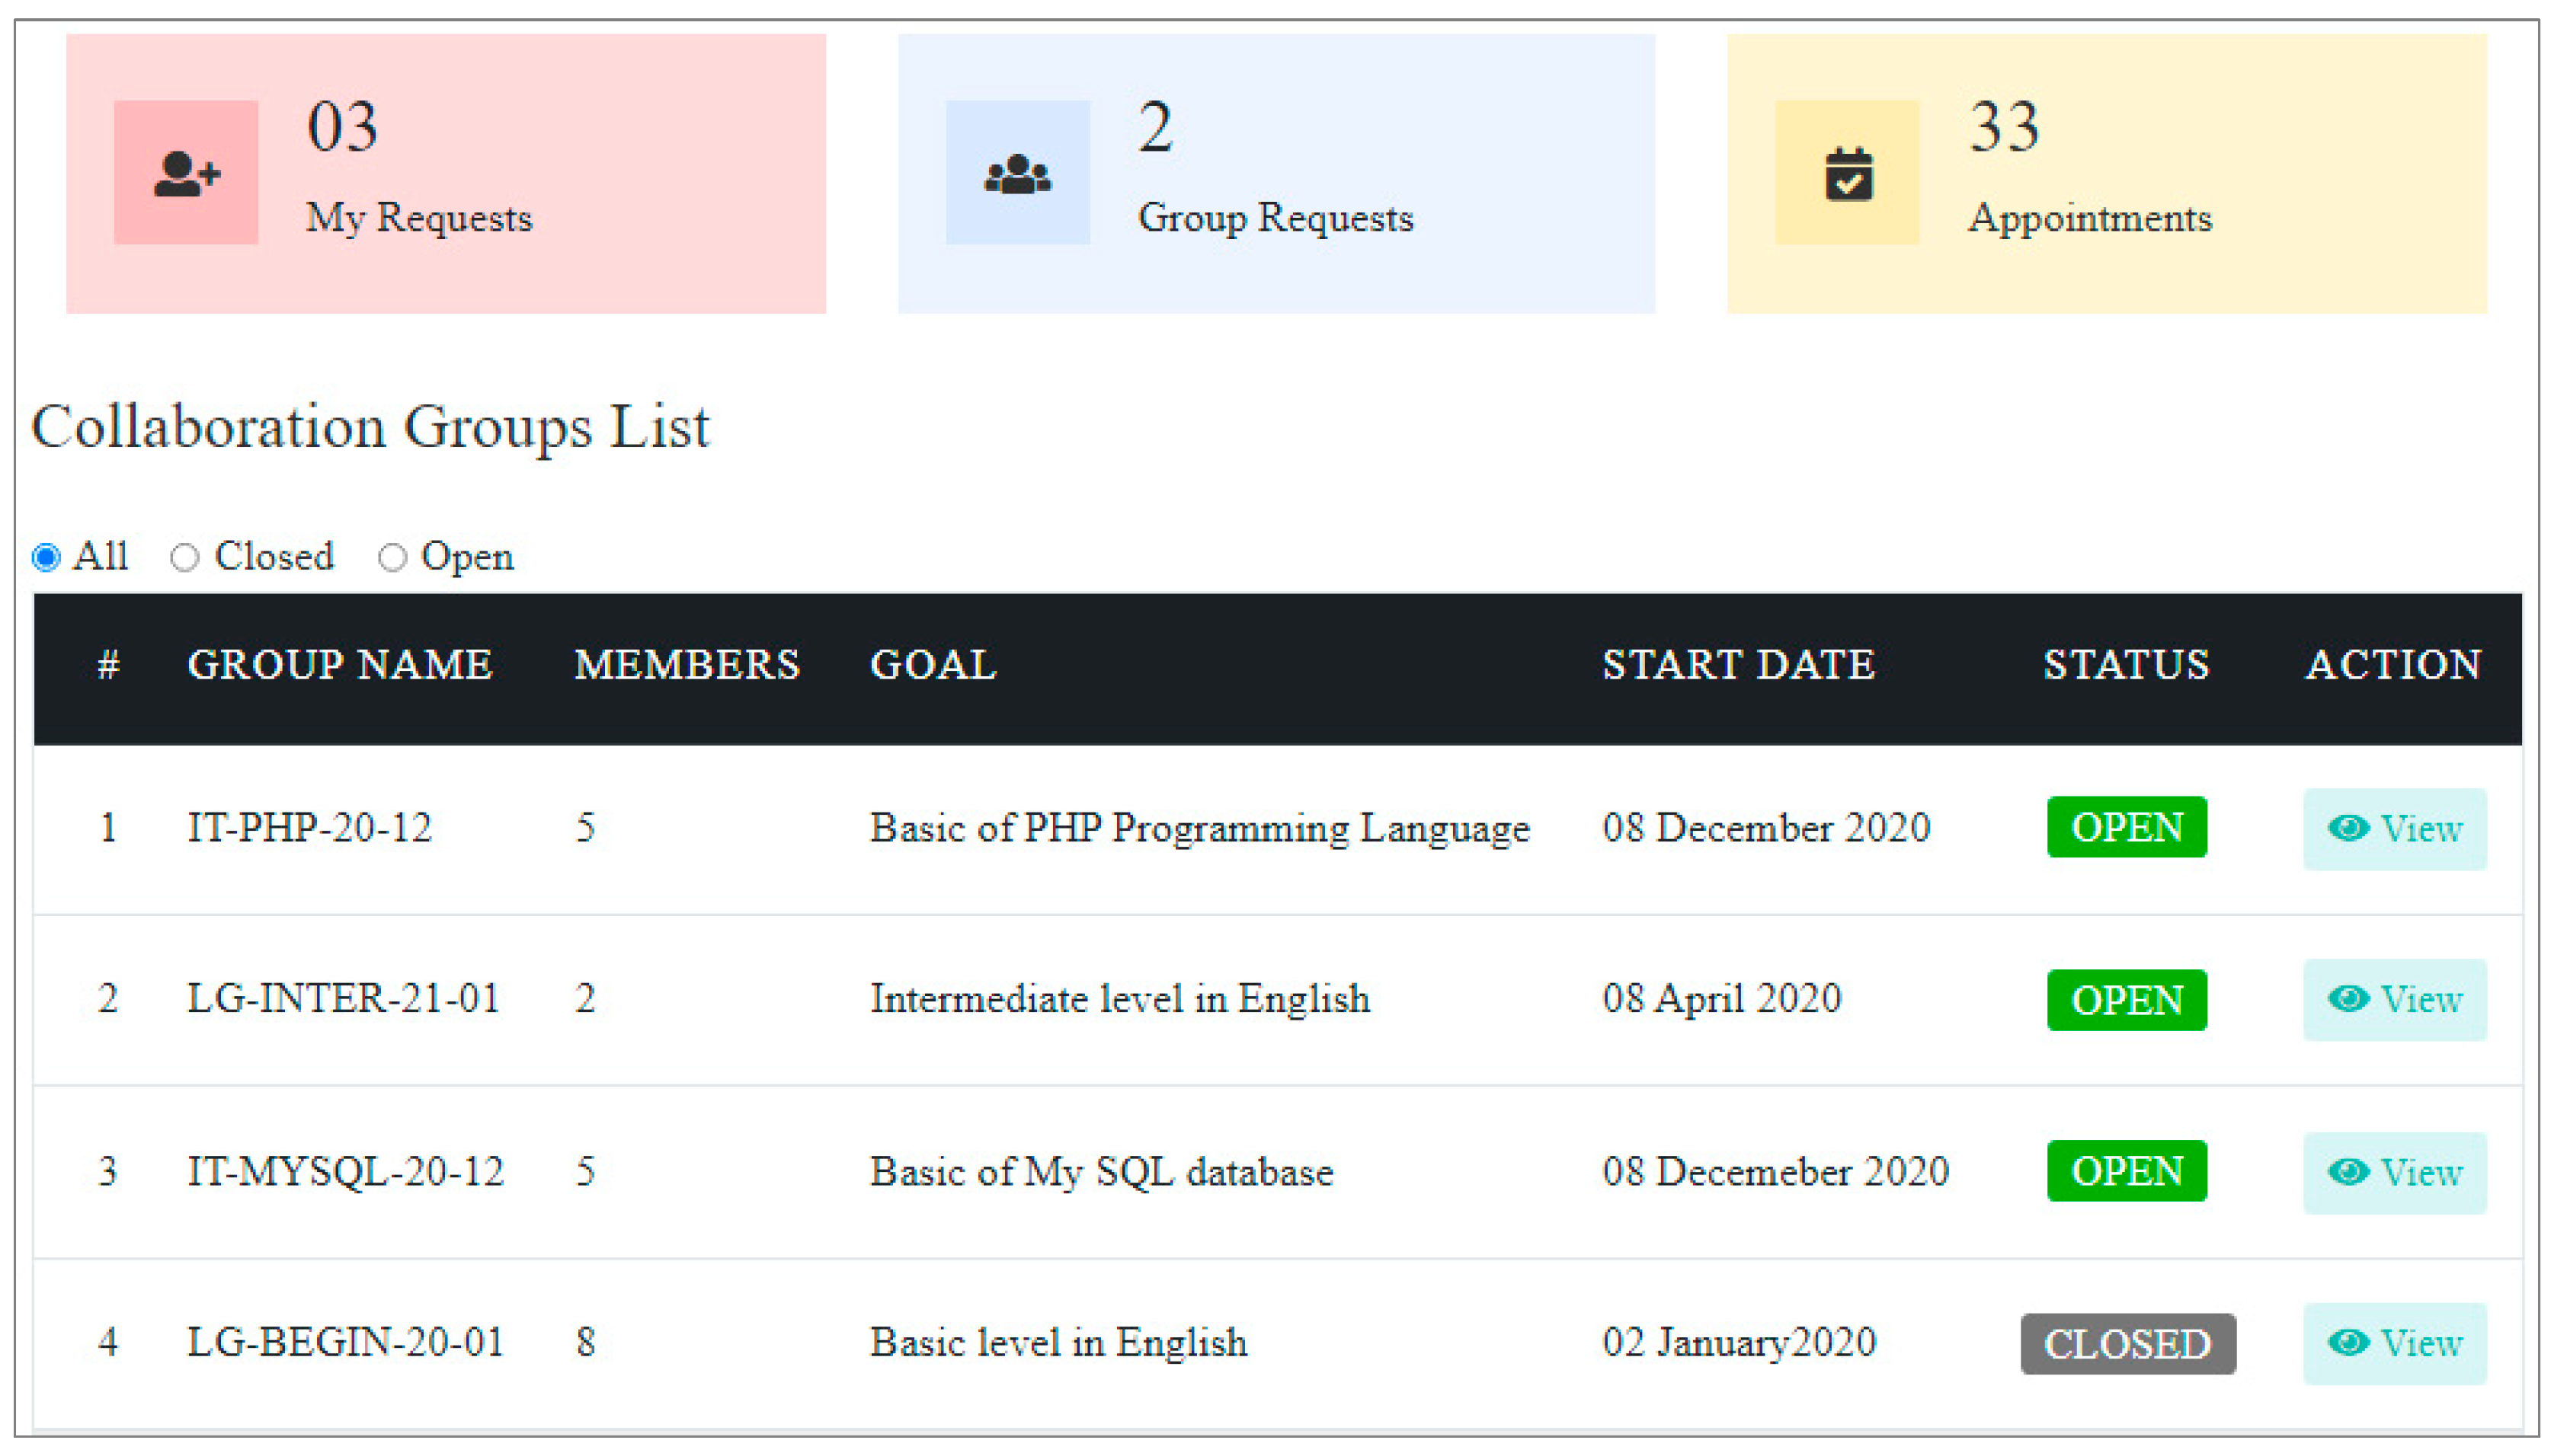Click the OPEN status badge for IT-PHP-20-12
Screen dimensions: 2564x1456
click(2127, 828)
